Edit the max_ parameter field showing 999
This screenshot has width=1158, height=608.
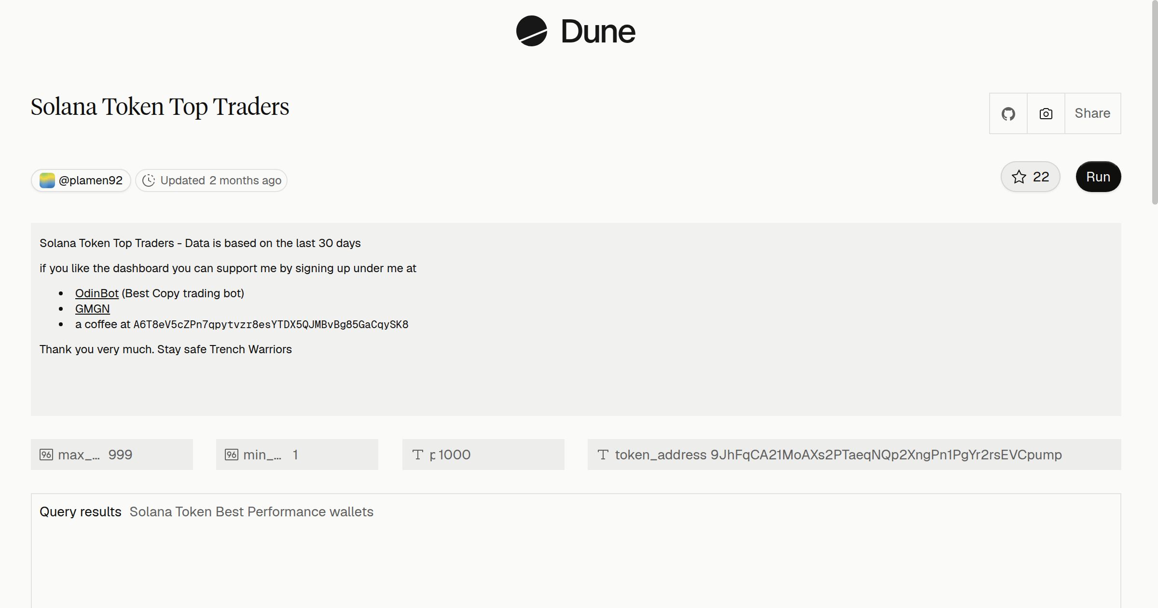(x=112, y=455)
